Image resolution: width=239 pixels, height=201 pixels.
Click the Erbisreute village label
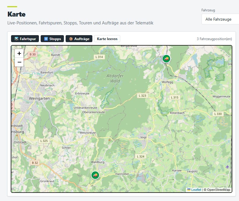coord(82,94)
